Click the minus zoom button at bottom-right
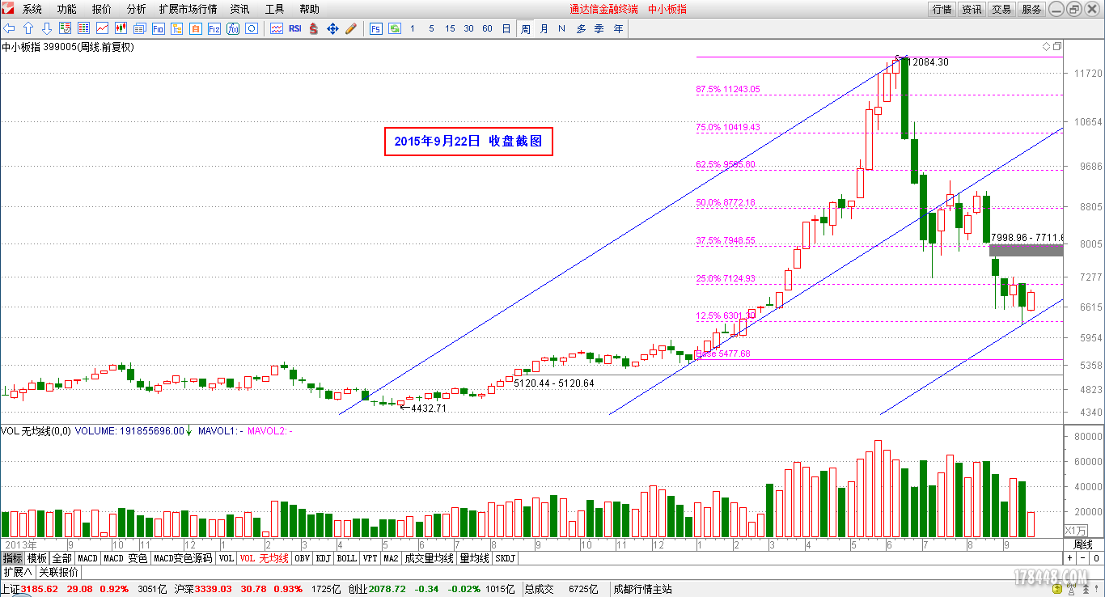Screen dimensions: 1105x597 [1082, 558]
